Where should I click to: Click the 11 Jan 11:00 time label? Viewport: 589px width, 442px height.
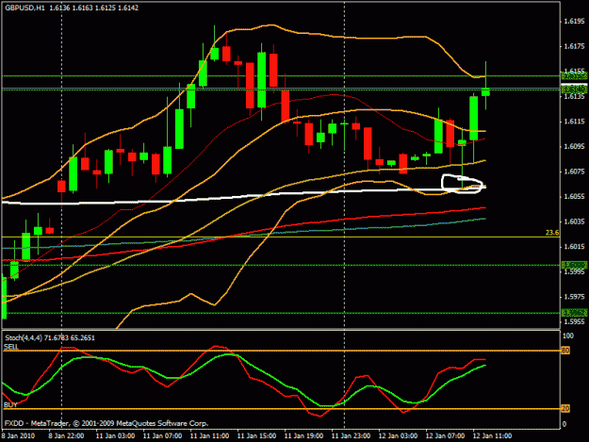click(x=209, y=435)
